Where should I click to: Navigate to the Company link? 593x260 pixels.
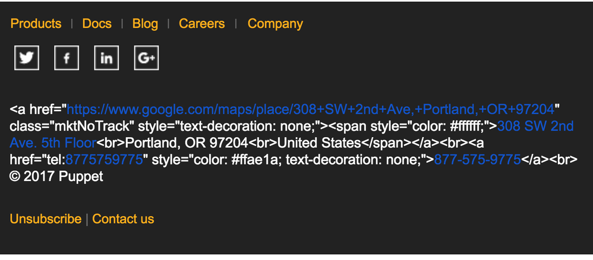pyautogui.click(x=275, y=24)
